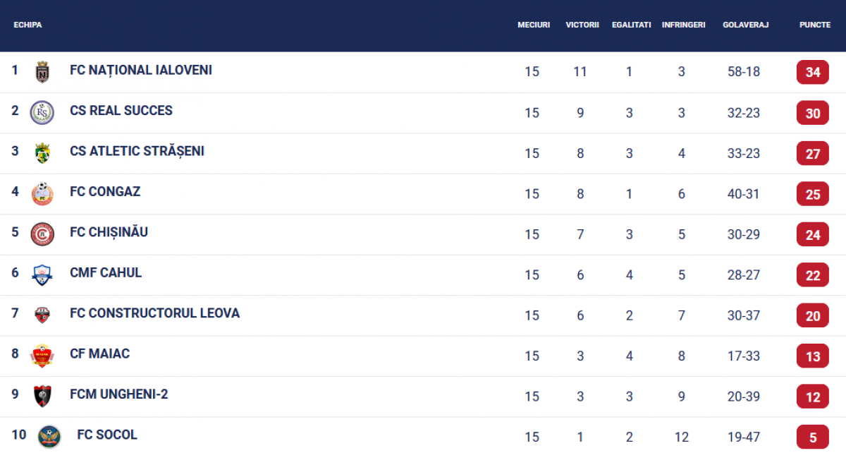The height and width of the screenshot is (453, 846).
Task: Click the red 5 points badge
Action: pos(813,437)
